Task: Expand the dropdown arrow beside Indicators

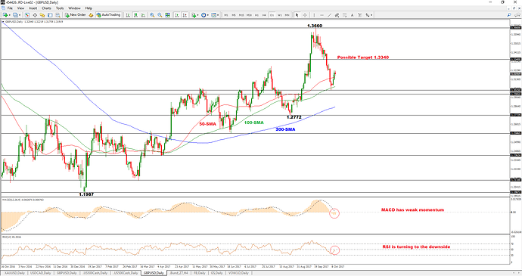Action: [x=197, y=15]
